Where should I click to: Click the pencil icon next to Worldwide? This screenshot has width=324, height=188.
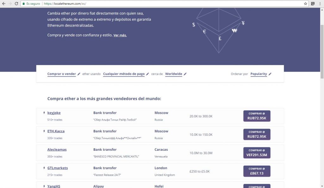pos(185,74)
